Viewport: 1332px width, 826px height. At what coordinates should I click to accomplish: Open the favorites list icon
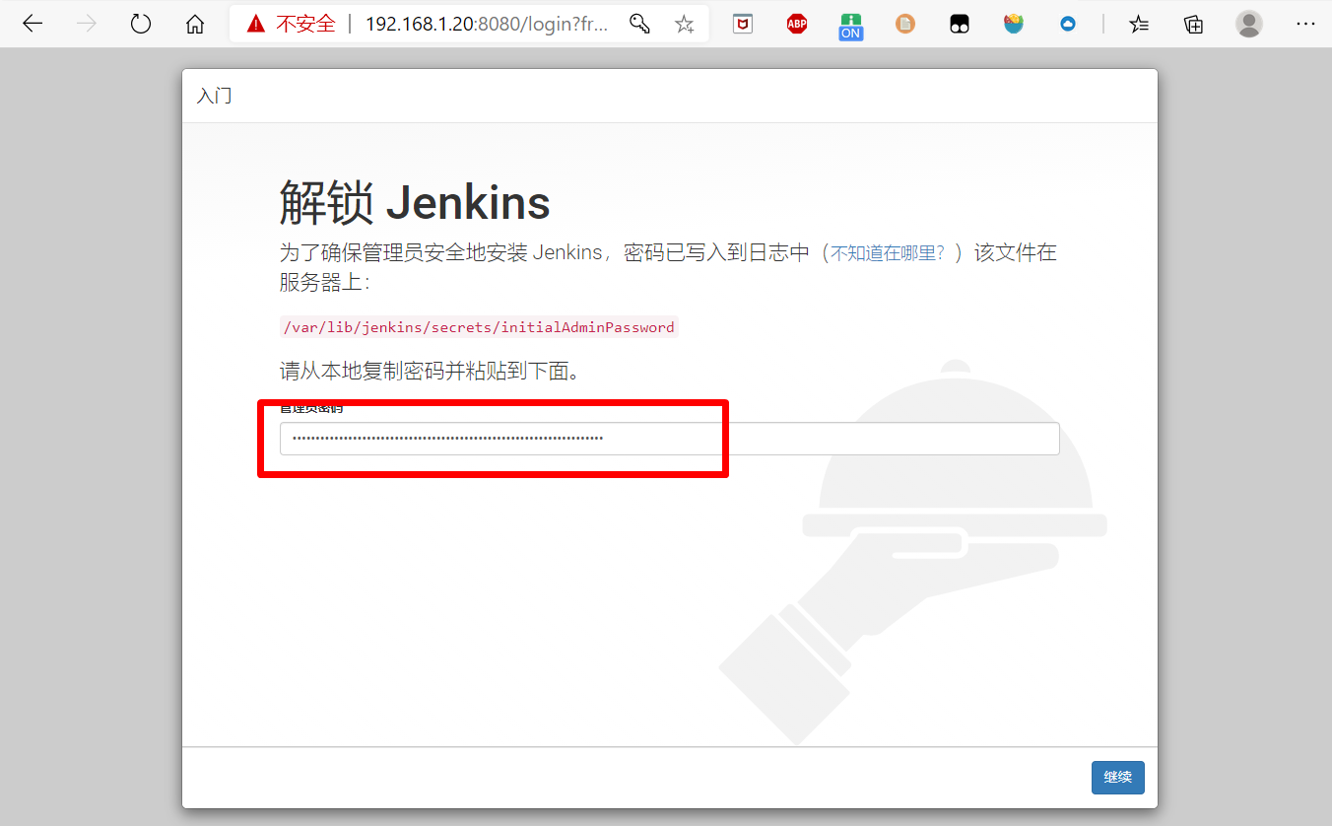(1139, 24)
